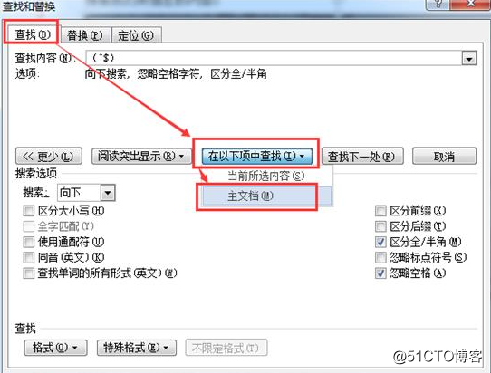
Task: Uncheck the 忽略空格 checkbox
Action: [x=380, y=273]
